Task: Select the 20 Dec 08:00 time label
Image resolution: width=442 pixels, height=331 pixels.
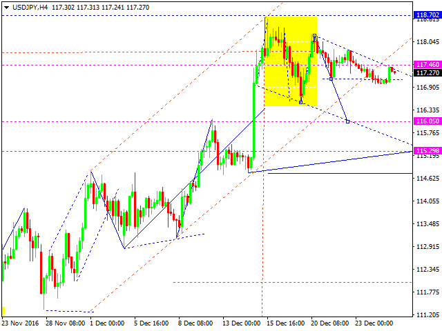Action: coord(330,323)
